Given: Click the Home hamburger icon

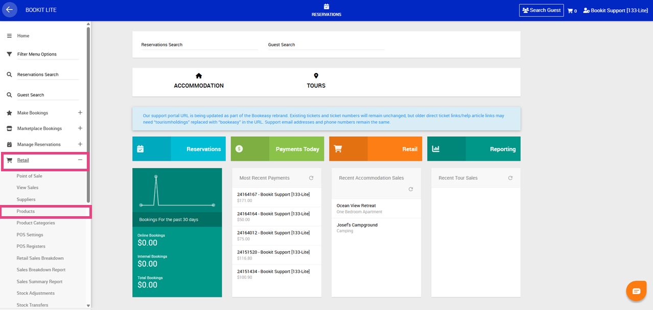Looking at the screenshot, I should tap(9, 36).
